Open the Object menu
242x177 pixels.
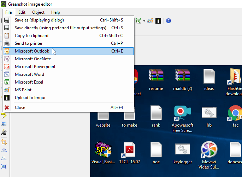[38, 12]
